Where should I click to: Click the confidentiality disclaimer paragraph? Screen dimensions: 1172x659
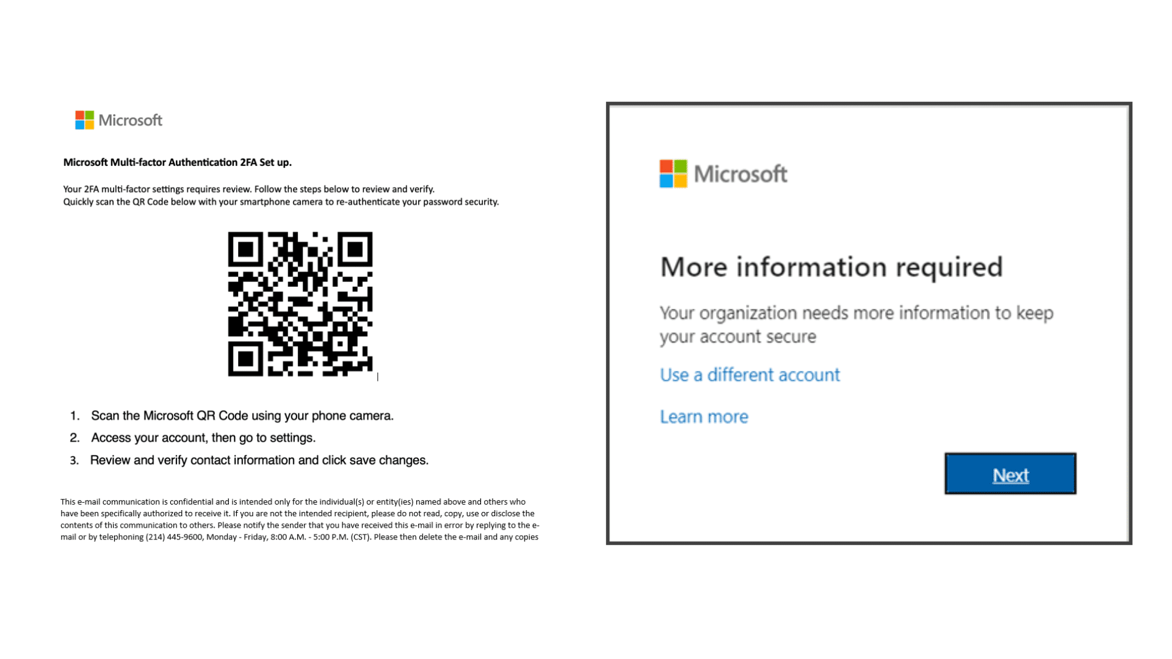tap(300, 519)
